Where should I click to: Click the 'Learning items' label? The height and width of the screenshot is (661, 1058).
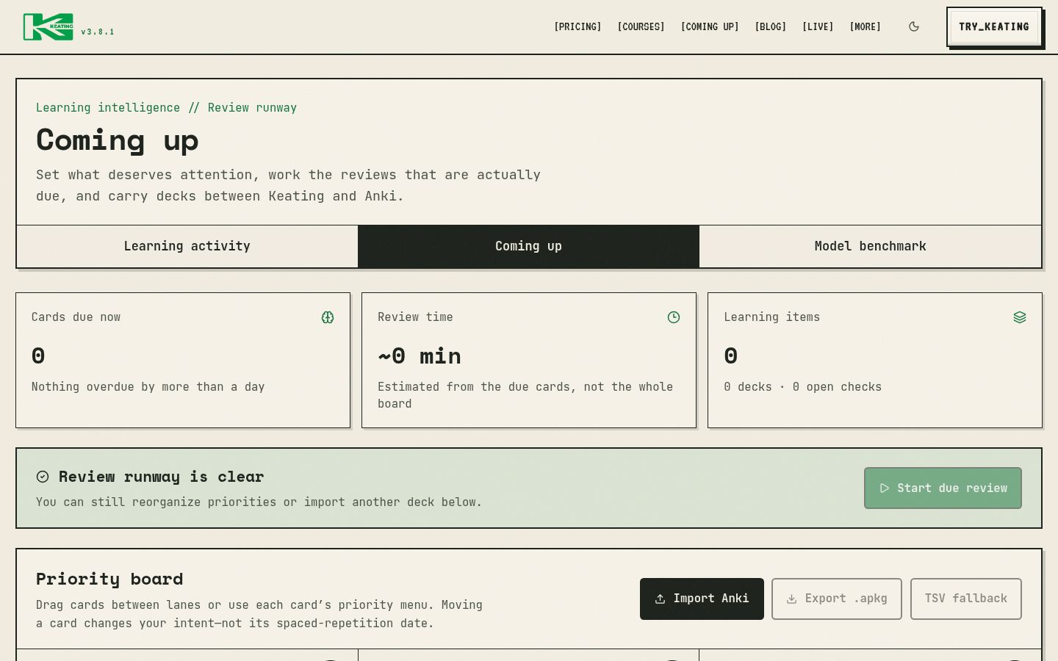[x=772, y=317]
